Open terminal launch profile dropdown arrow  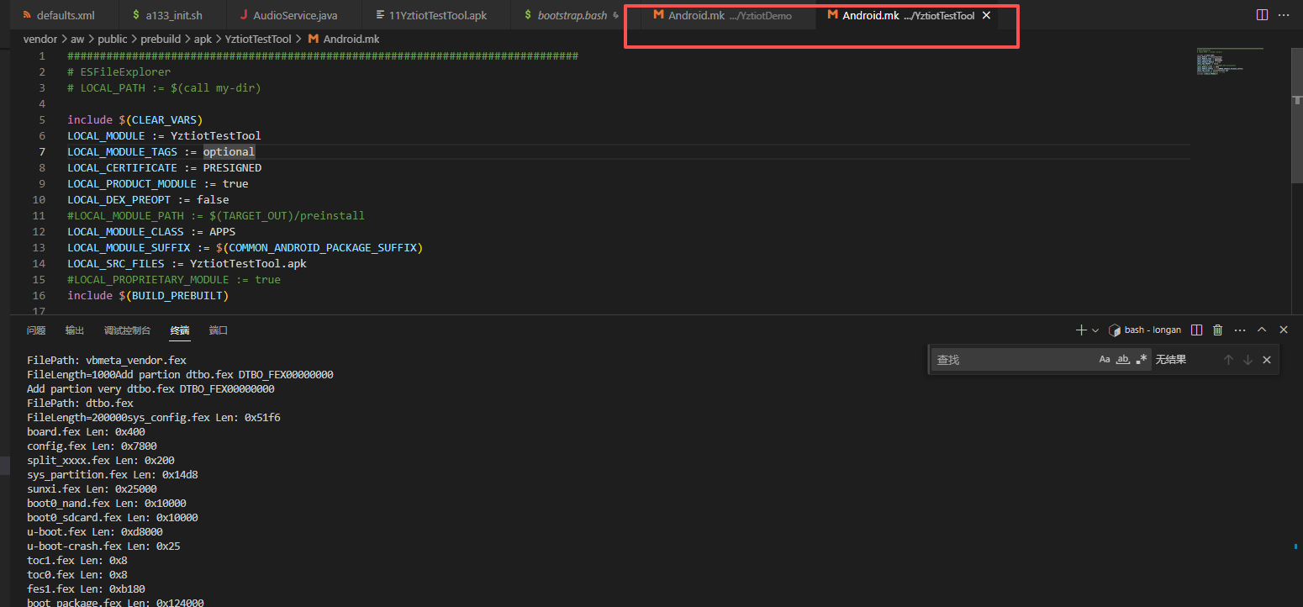click(x=1095, y=330)
